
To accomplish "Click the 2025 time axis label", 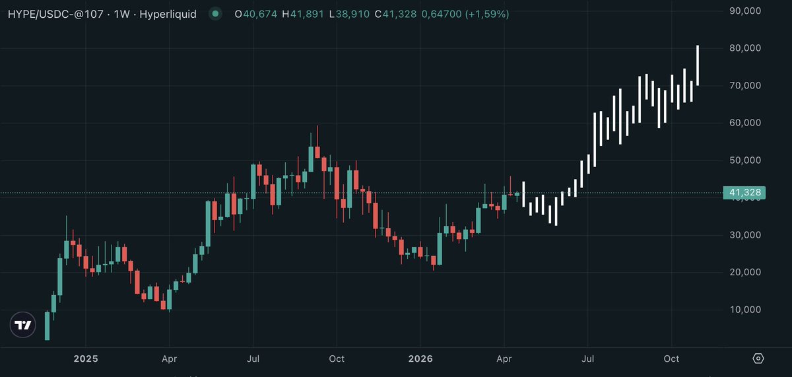I will click(x=86, y=359).
